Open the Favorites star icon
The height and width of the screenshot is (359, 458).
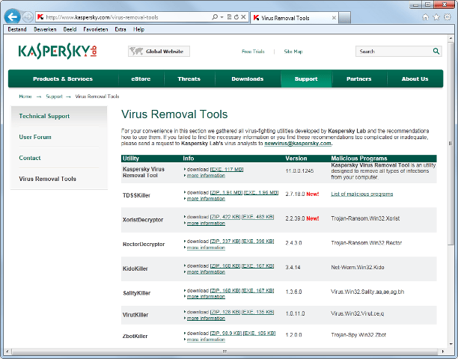coord(436,17)
